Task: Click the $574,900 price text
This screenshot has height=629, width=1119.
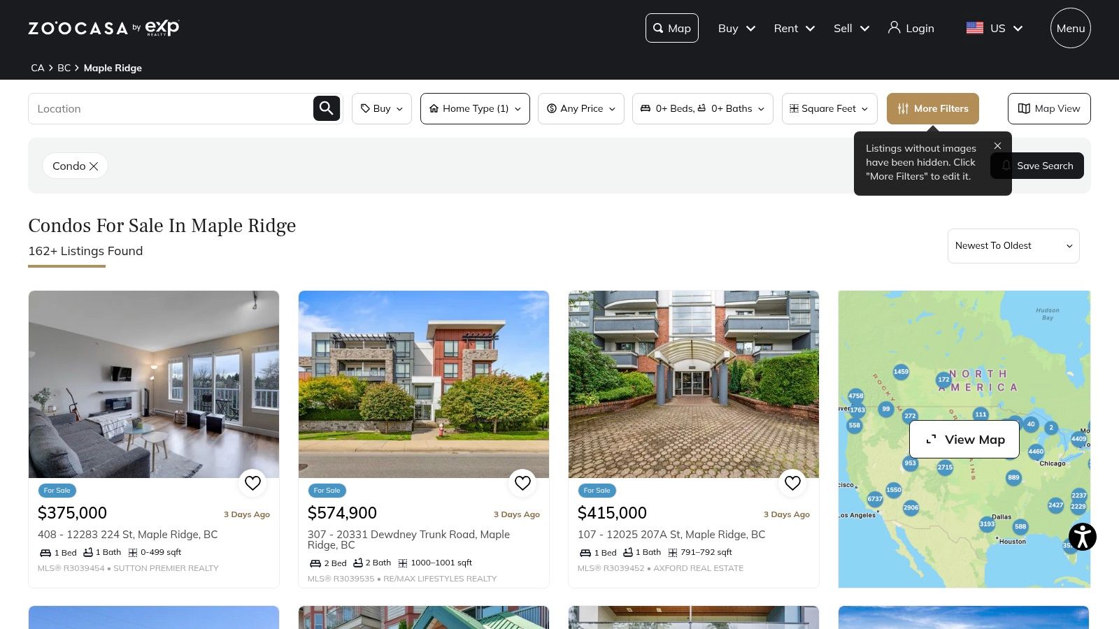Action: click(x=342, y=513)
